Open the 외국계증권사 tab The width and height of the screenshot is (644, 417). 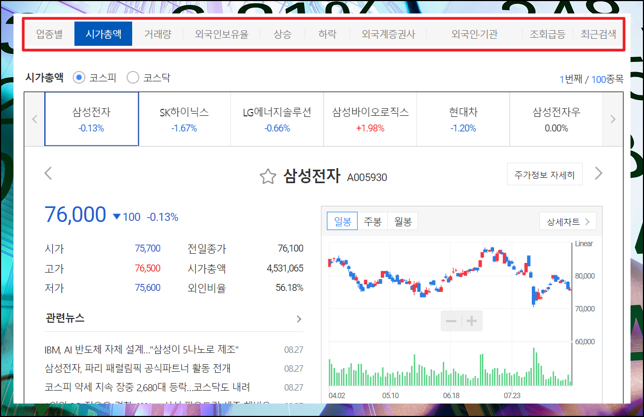(388, 34)
